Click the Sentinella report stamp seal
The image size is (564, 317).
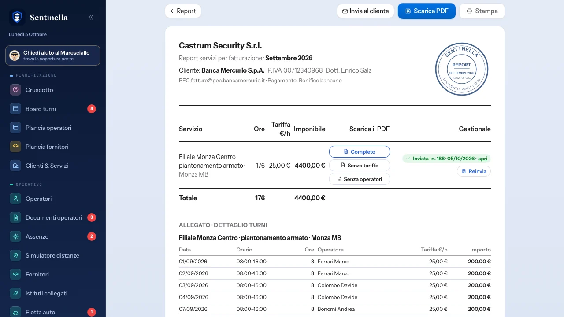click(x=462, y=69)
